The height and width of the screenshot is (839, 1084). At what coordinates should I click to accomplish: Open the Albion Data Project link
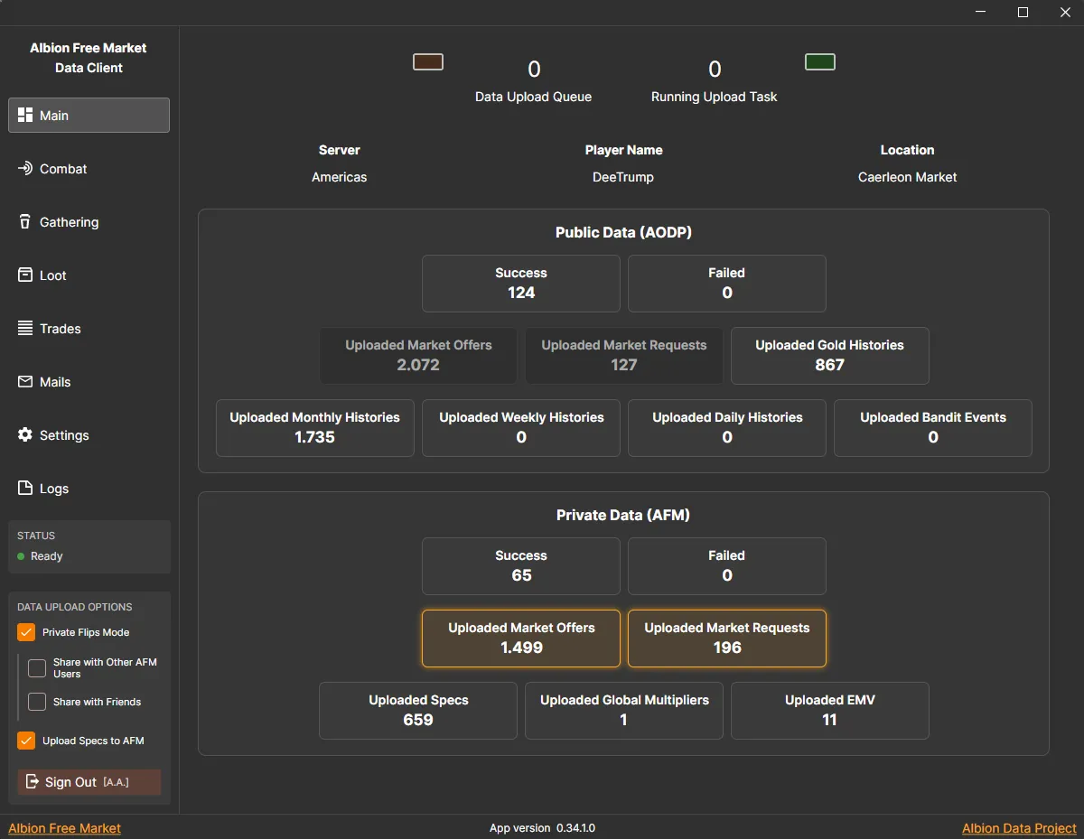coord(1019,828)
